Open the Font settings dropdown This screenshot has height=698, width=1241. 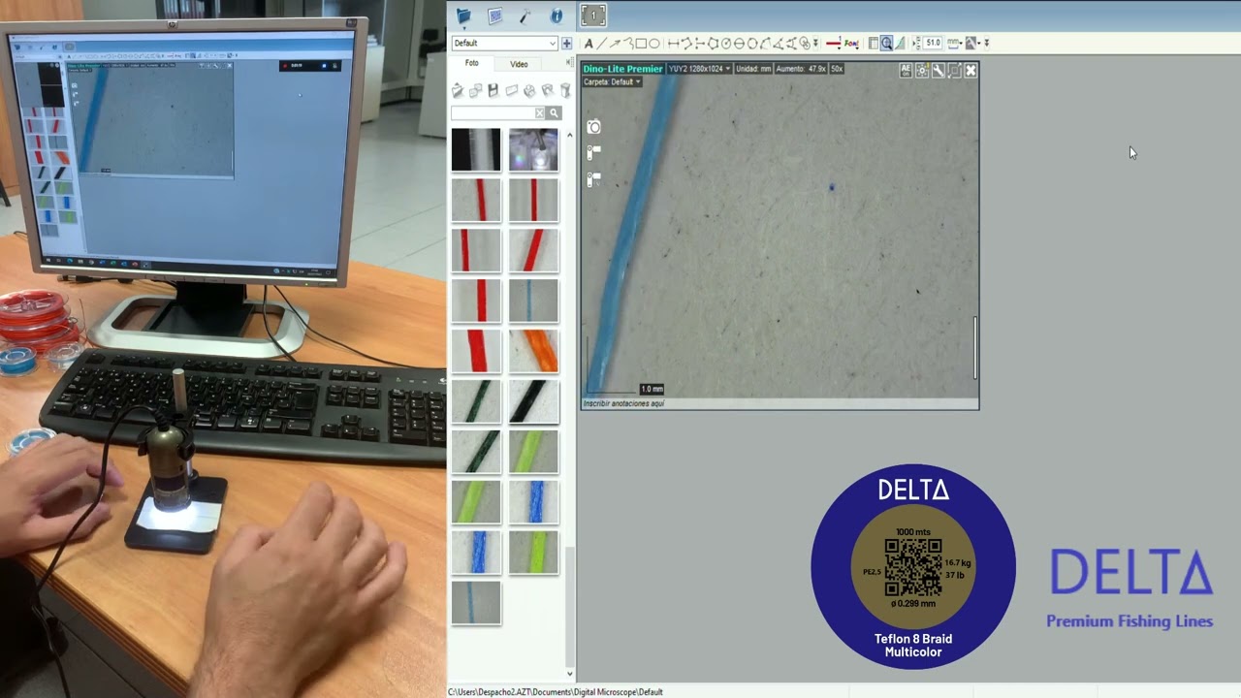852,43
